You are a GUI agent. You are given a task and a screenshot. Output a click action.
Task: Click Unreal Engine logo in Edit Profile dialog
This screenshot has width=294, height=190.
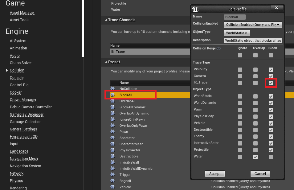[195, 9]
